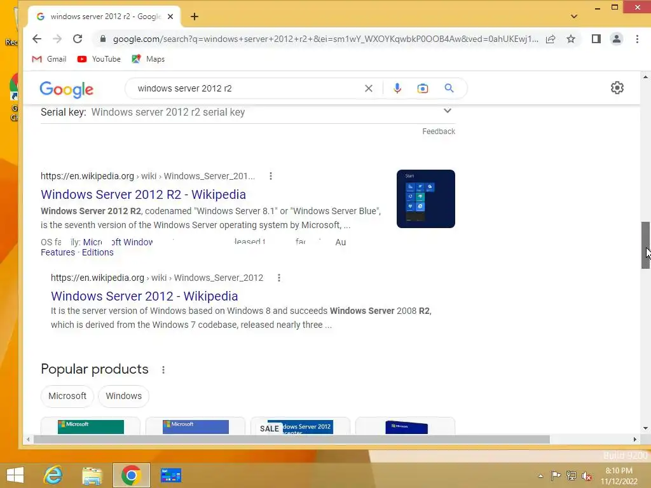Filter products by Windows chip
Viewport: 651px width, 488px height.
(124, 396)
